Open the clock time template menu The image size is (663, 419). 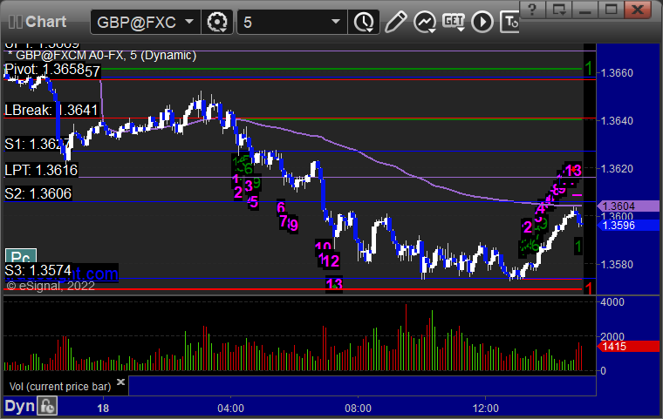[364, 22]
